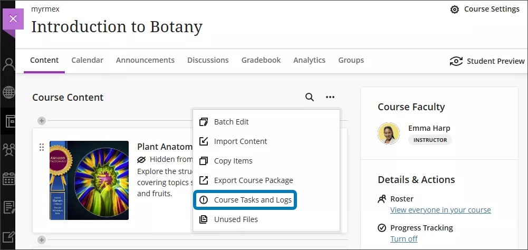Choose Batch Edit from the menu
This screenshot has width=528, height=250.
pos(231,122)
